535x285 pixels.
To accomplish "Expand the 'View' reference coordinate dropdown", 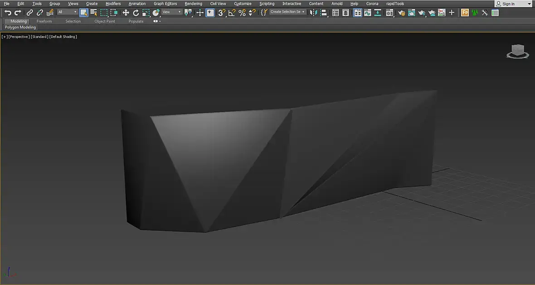I will pos(172,12).
